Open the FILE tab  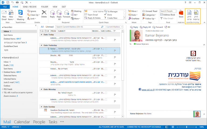[5, 7]
